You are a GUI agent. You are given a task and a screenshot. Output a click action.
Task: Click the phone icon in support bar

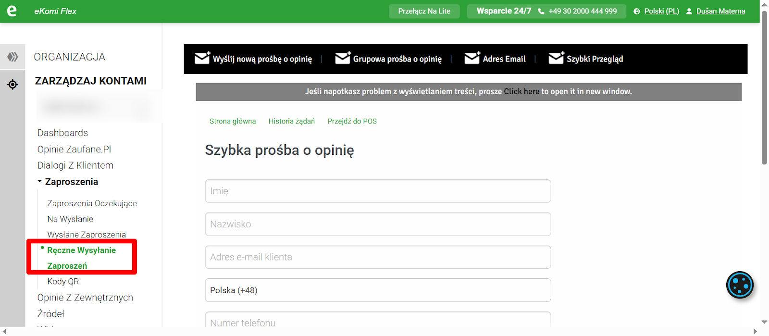[x=541, y=11]
